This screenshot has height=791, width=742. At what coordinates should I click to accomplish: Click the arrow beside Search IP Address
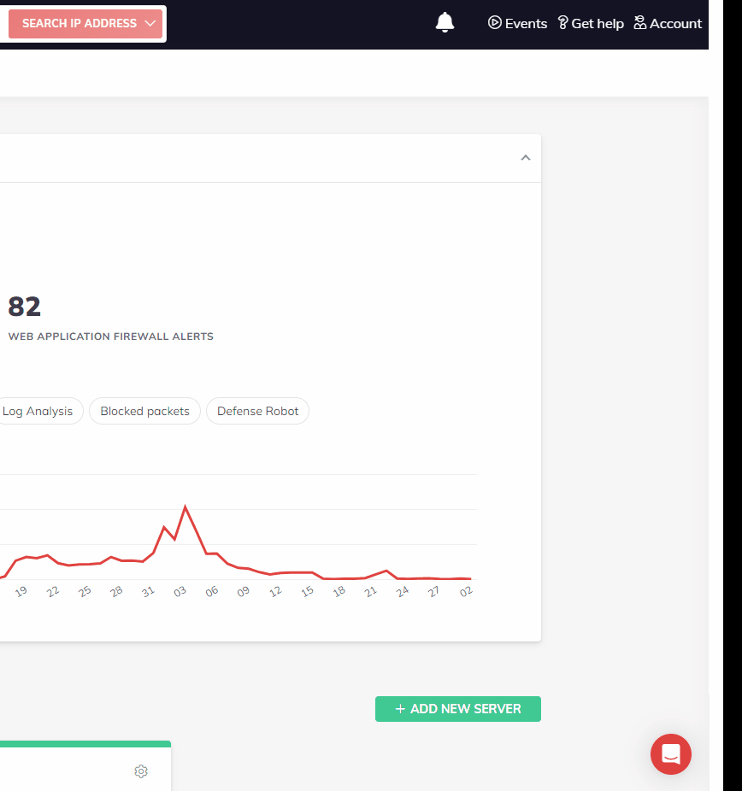(x=150, y=24)
